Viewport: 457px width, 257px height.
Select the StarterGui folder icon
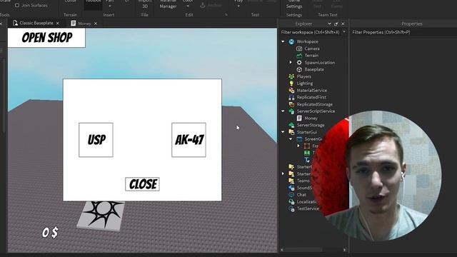point(291,132)
